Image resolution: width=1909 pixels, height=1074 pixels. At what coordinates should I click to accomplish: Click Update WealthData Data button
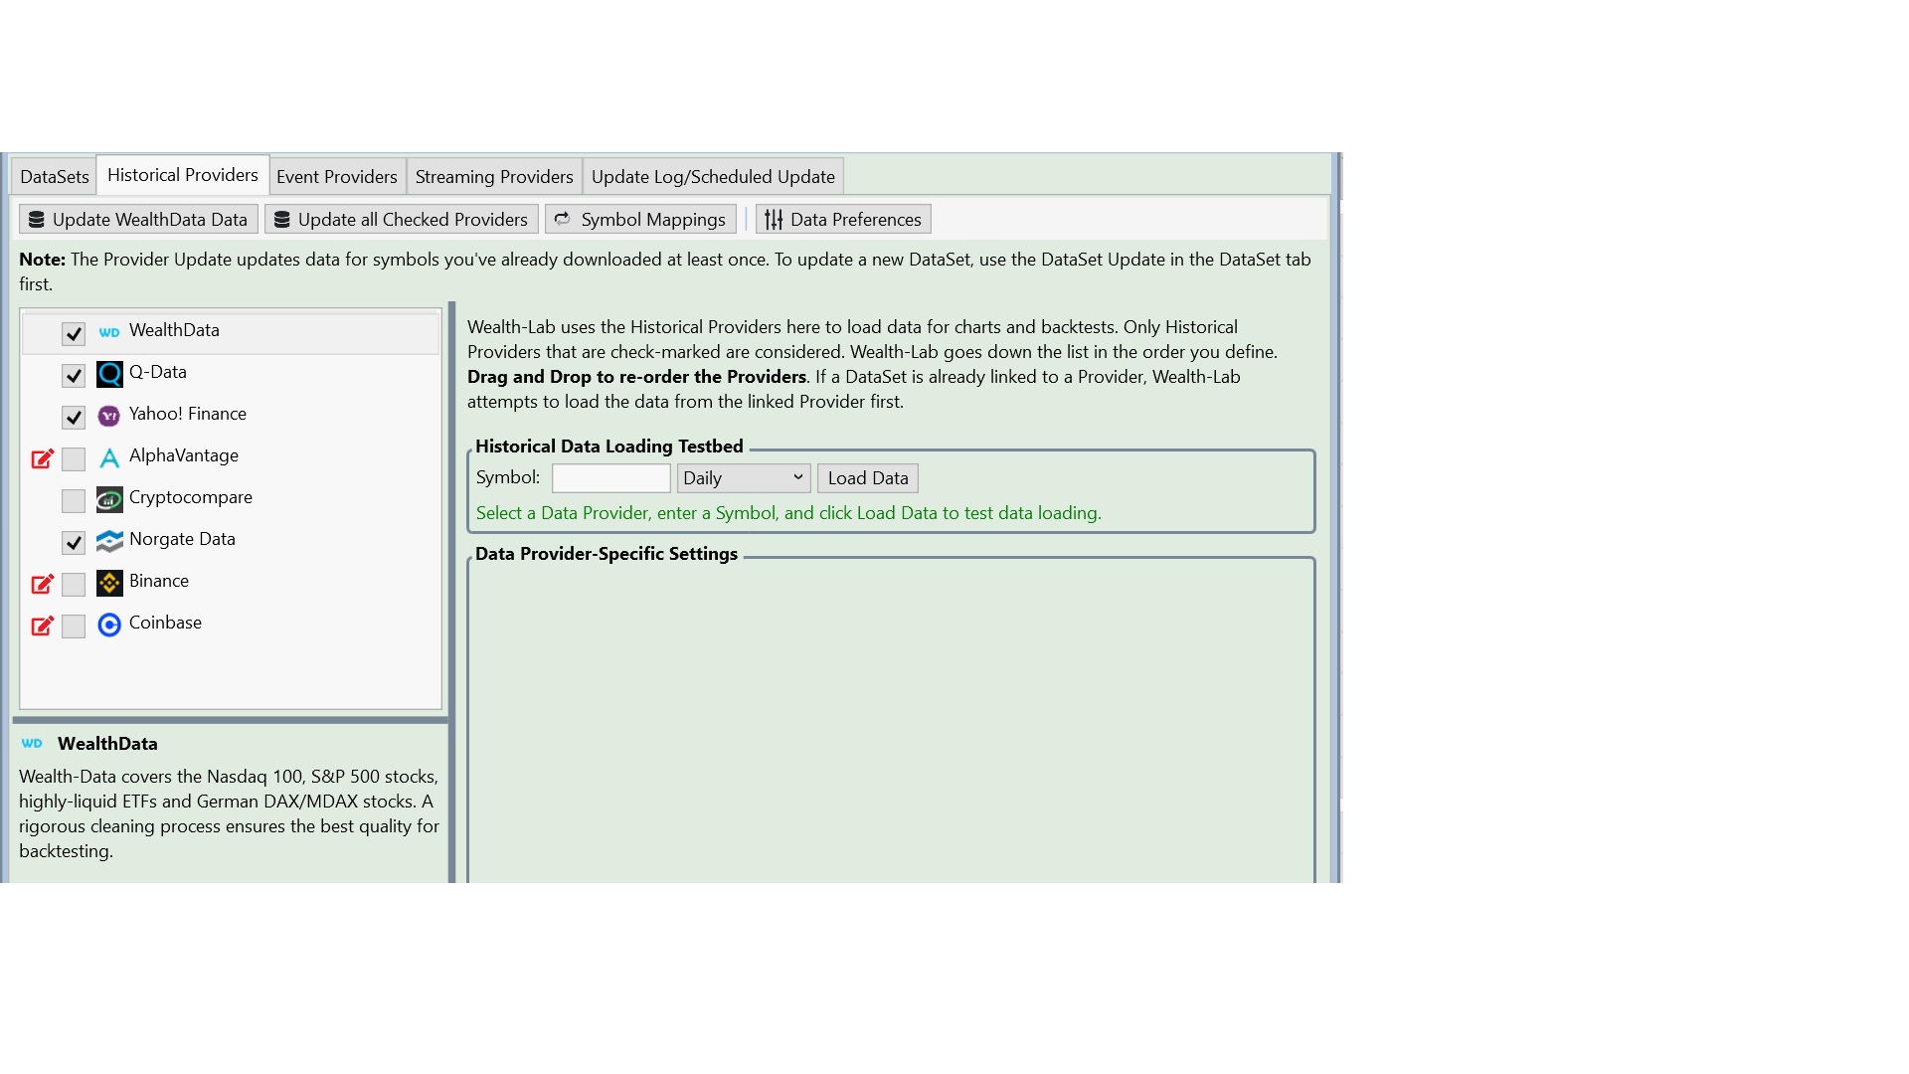[138, 220]
